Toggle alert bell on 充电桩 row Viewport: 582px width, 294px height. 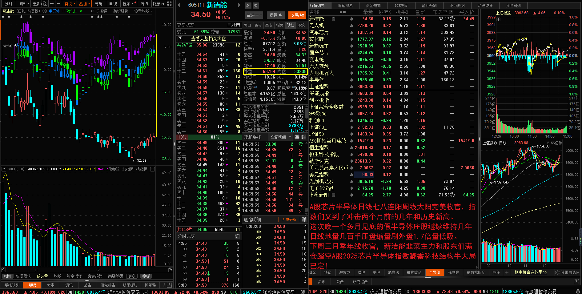click(x=351, y=59)
